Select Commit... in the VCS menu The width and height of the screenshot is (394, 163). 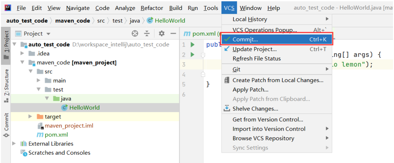point(245,39)
